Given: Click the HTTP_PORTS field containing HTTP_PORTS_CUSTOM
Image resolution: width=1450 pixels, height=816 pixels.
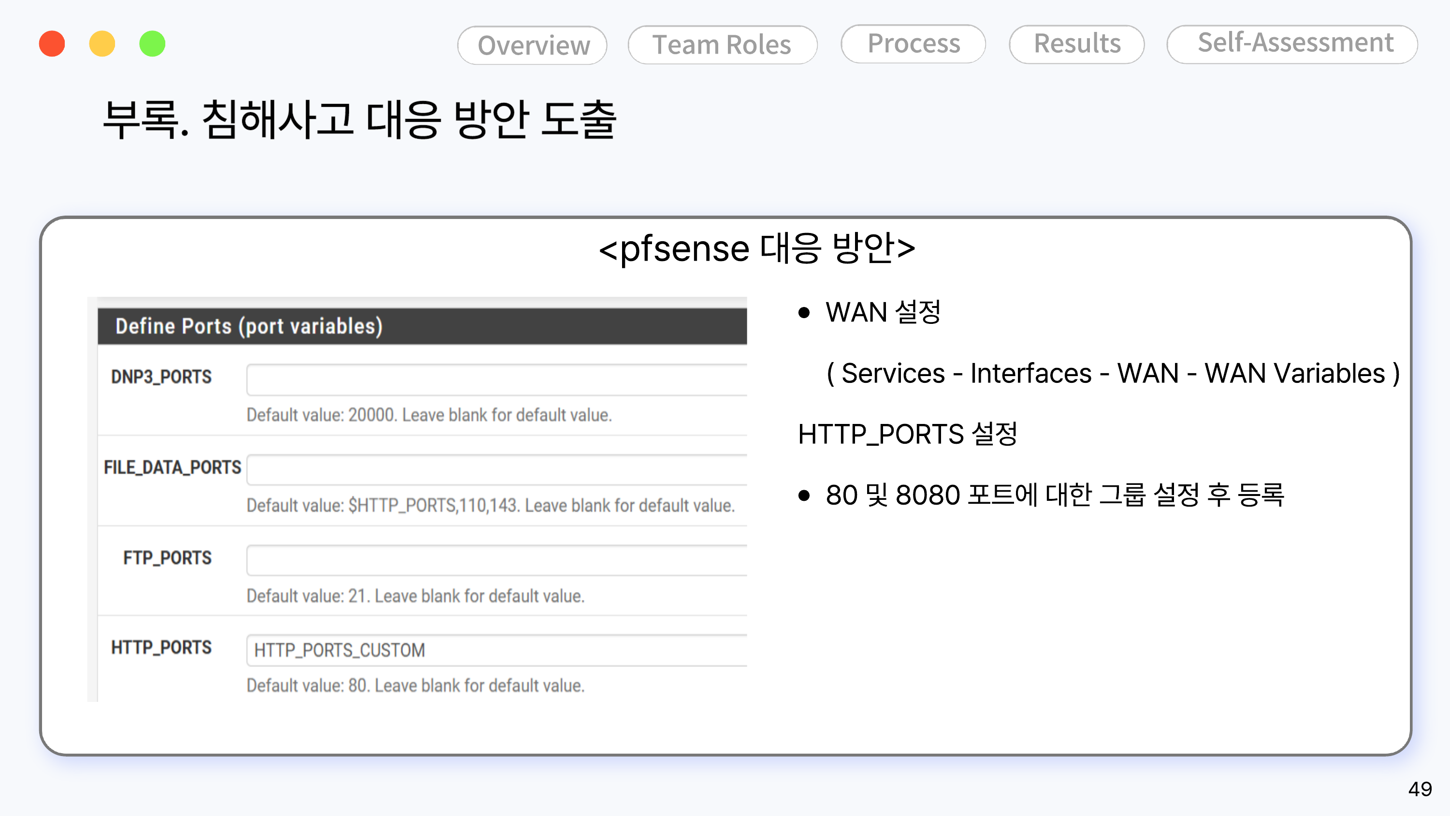Looking at the screenshot, I should [x=496, y=651].
